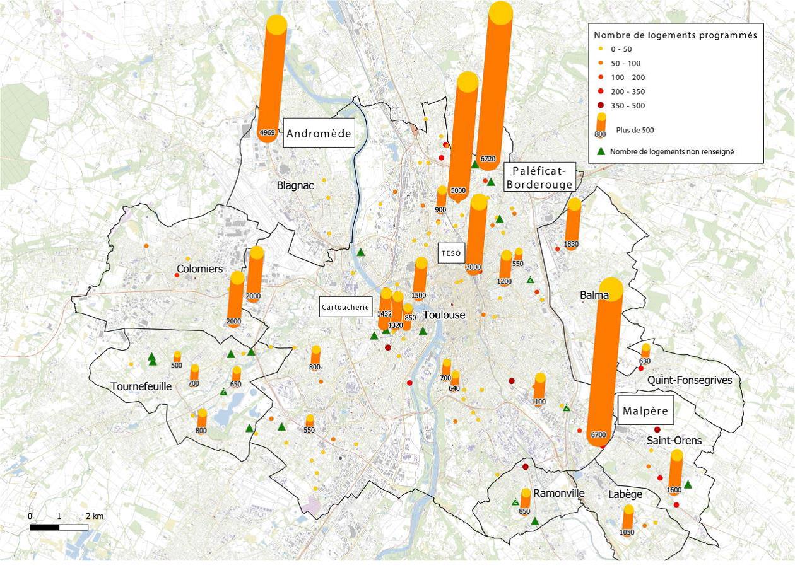
Task: Pick the dark red 350 - 500 legend dot
Action: pos(600,105)
